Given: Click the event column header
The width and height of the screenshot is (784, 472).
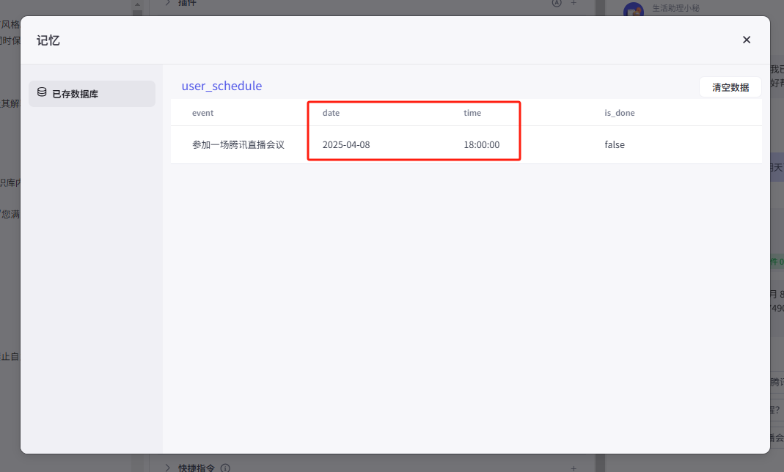Looking at the screenshot, I should click(202, 113).
